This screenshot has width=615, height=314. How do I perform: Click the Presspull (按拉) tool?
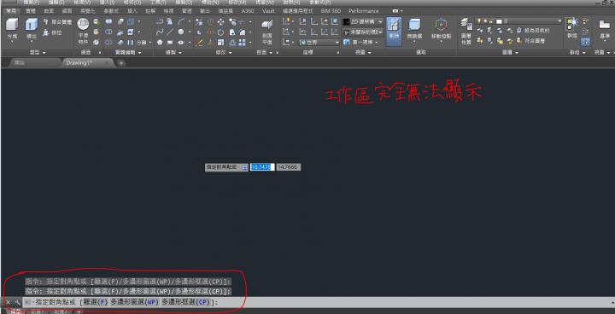52,32
